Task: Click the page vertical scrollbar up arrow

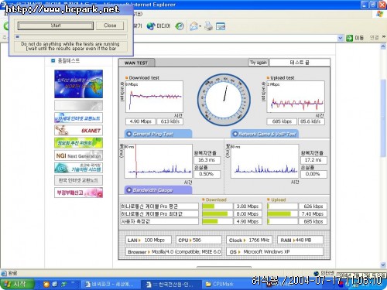Action: (x=383, y=46)
